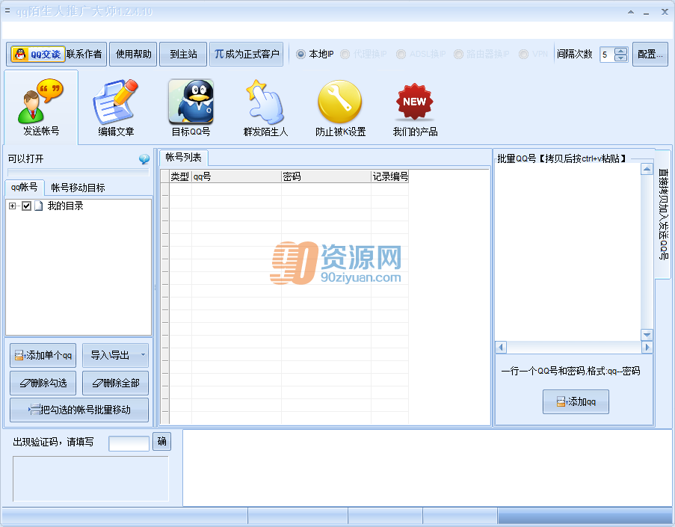Screen dimensions: 675x527
Task: Click 一行一个QQ号和密码 format hint text
Action: coord(570,371)
